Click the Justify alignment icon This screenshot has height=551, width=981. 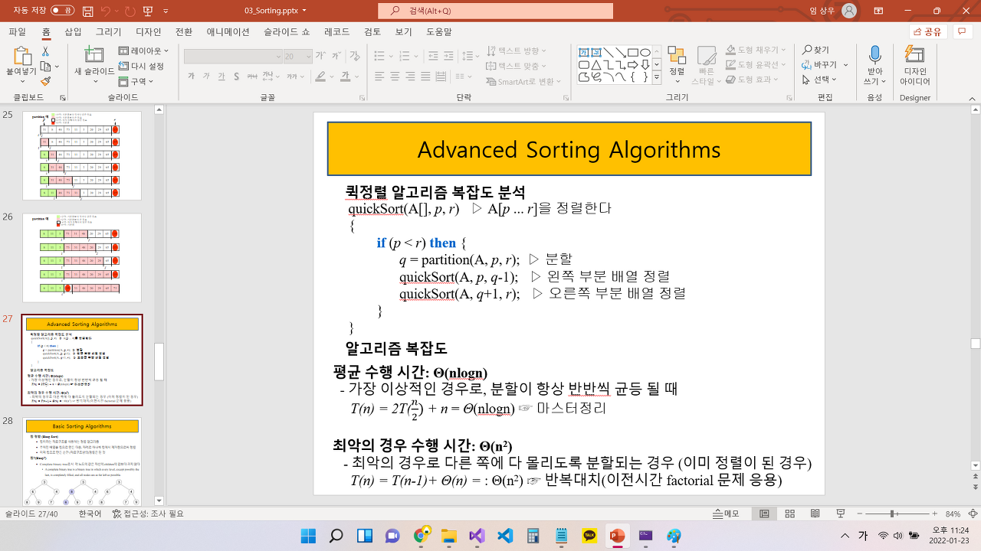pos(425,77)
